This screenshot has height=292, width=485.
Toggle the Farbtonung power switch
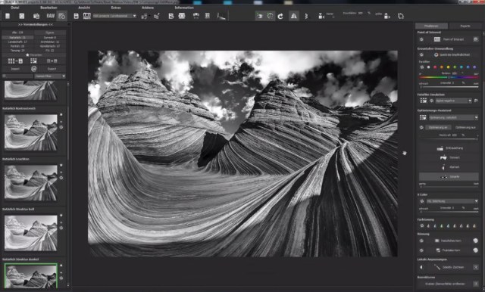pos(421,226)
